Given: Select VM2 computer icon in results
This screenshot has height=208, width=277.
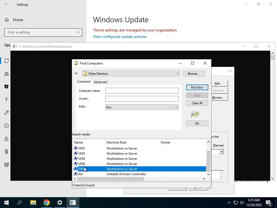Looking at the screenshot, I should (x=76, y=148).
